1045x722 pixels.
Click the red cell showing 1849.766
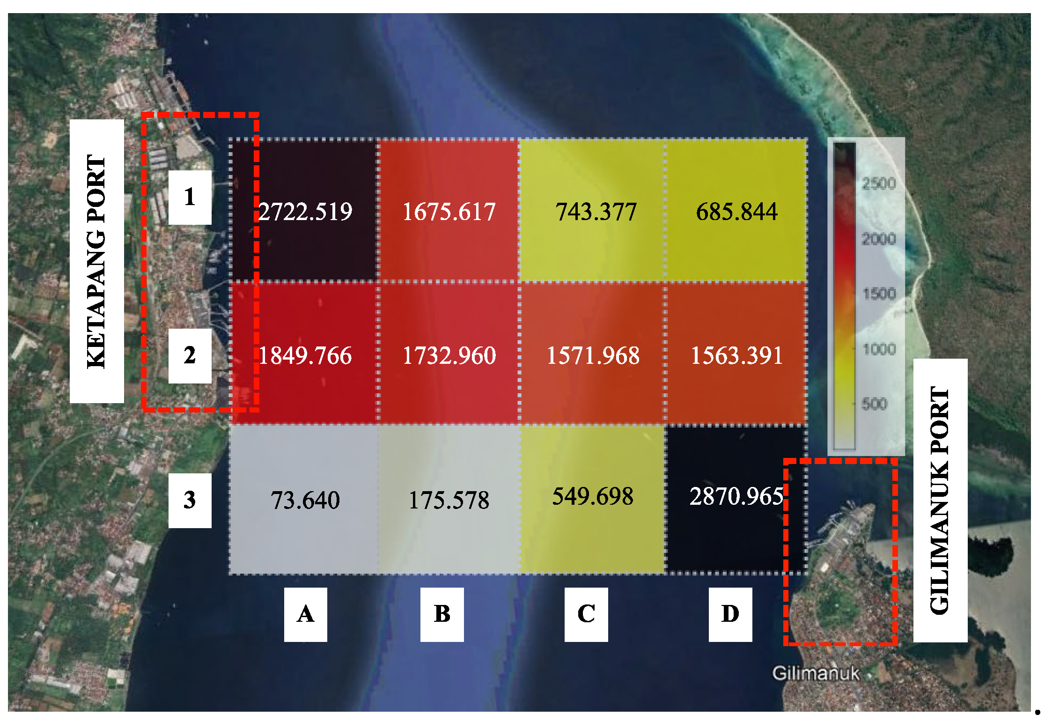pos(305,355)
